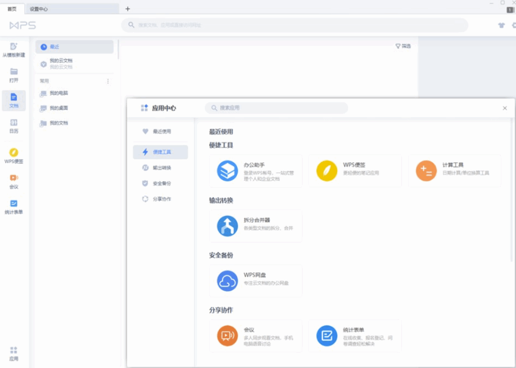The image size is (516, 368).
Task: Select 输出转换 category in App Center
Action: click(160, 168)
